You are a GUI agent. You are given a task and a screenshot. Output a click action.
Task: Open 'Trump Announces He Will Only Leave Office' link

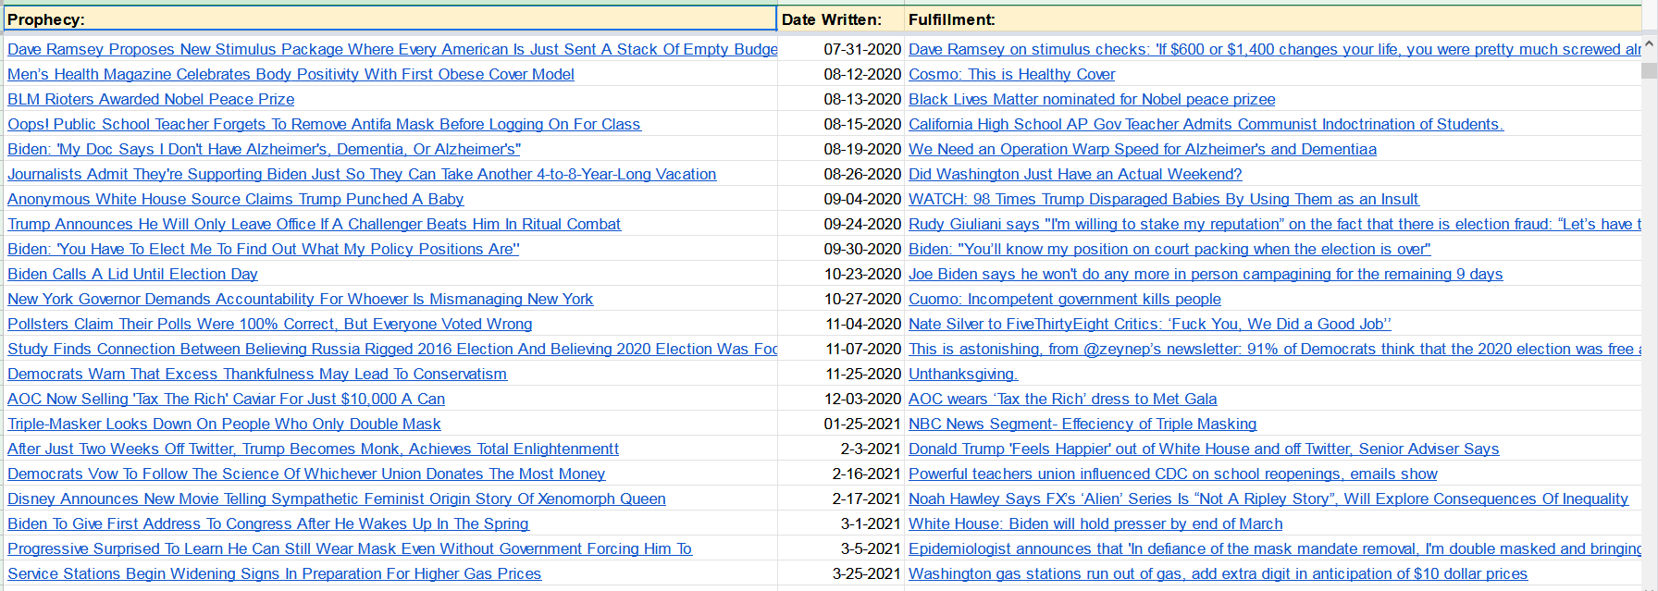(314, 225)
